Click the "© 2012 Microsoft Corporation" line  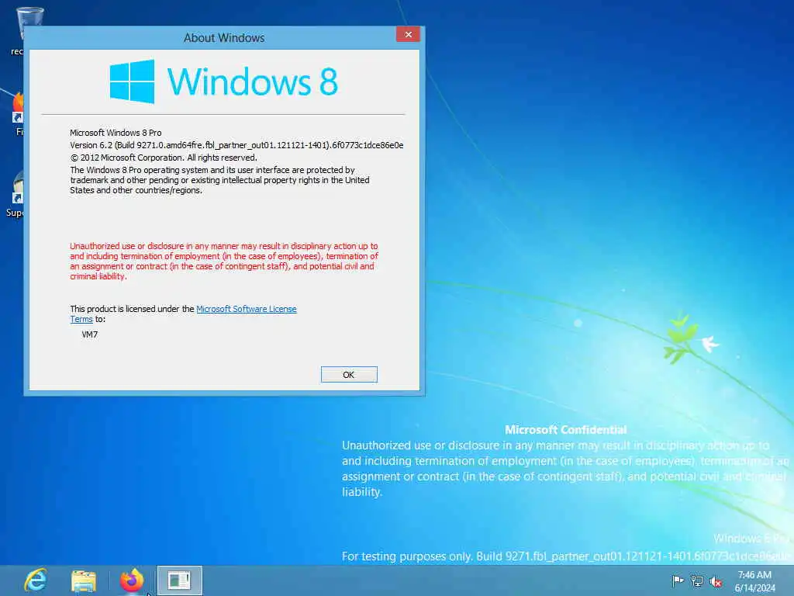[164, 158]
